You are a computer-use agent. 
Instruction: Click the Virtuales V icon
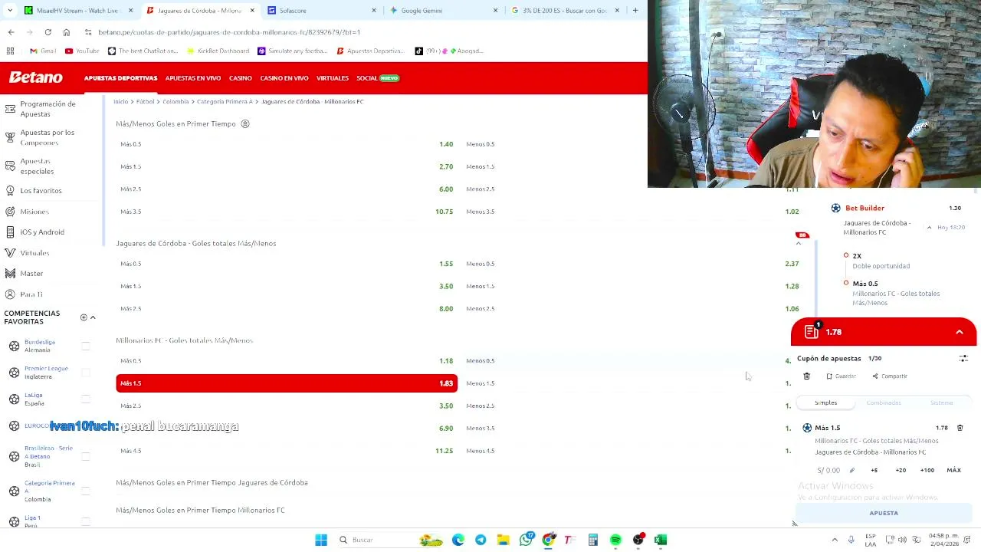click(x=10, y=252)
